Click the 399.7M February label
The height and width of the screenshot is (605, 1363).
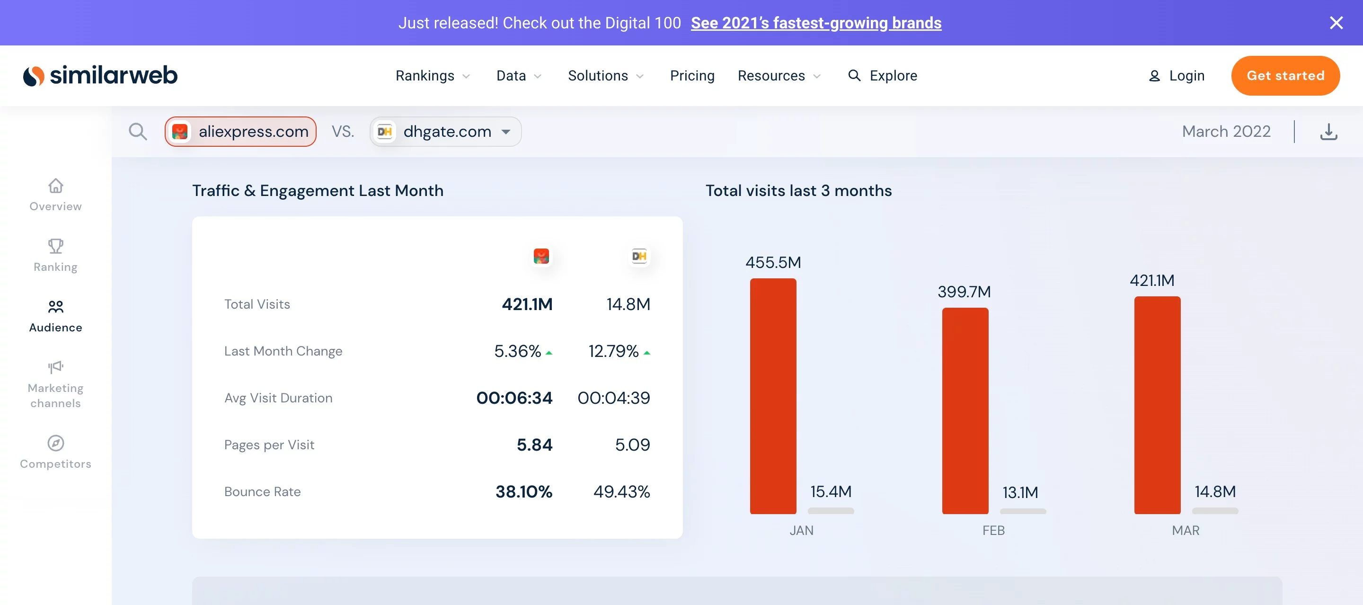click(x=965, y=292)
